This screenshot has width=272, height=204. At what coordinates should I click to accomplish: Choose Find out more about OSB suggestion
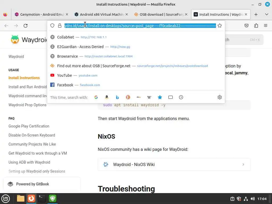(136, 66)
